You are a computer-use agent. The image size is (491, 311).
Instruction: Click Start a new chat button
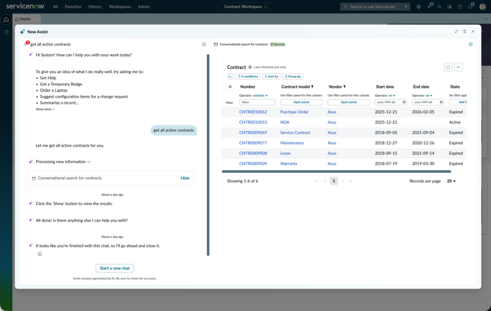tap(115, 269)
